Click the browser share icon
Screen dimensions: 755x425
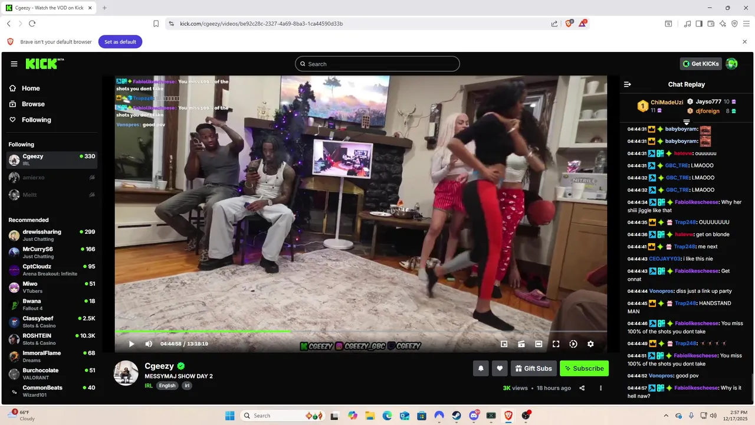coord(554,24)
